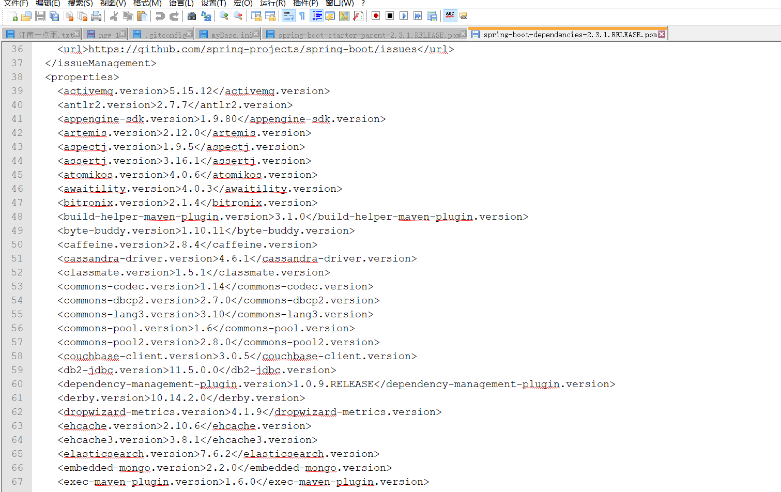Click the caffeine.version 2.8.4 line
This screenshot has height=492, width=781.
(x=188, y=244)
